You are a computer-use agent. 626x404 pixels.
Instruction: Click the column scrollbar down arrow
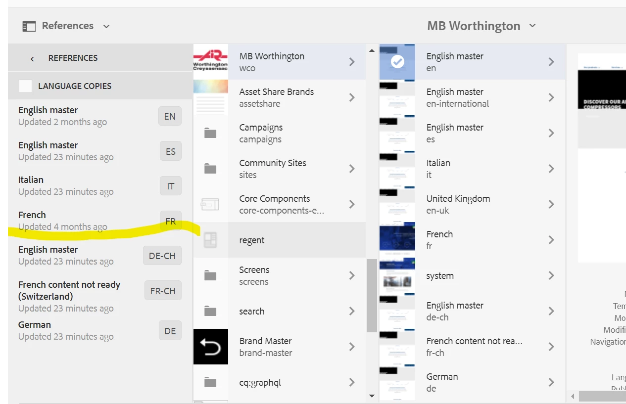point(372,396)
